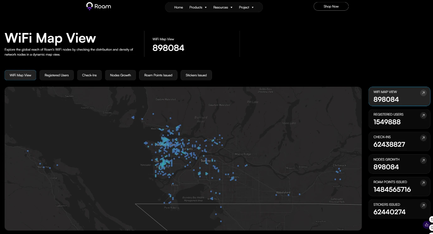Image resolution: width=433 pixels, height=234 pixels.
Task: Expand the Resources dropdown menu
Action: tap(223, 7)
